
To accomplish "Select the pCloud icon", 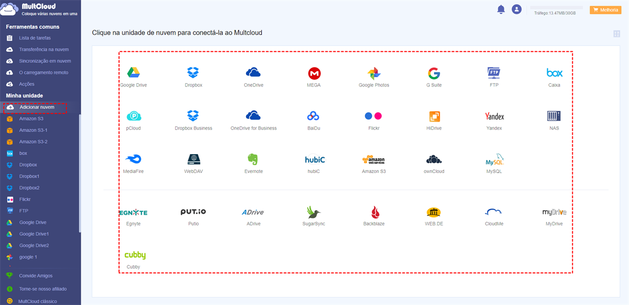I will [x=133, y=116].
